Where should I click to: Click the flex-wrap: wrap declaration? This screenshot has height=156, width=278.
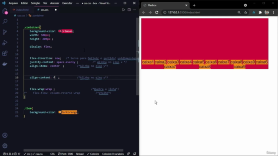click(x=42, y=89)
